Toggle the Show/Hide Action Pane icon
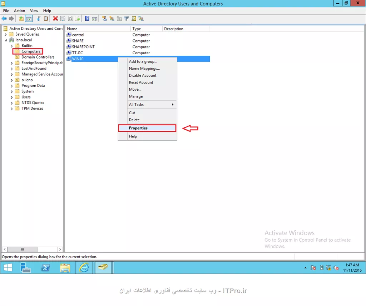This screenshot has height=306, width=366. tap(94, 19)
